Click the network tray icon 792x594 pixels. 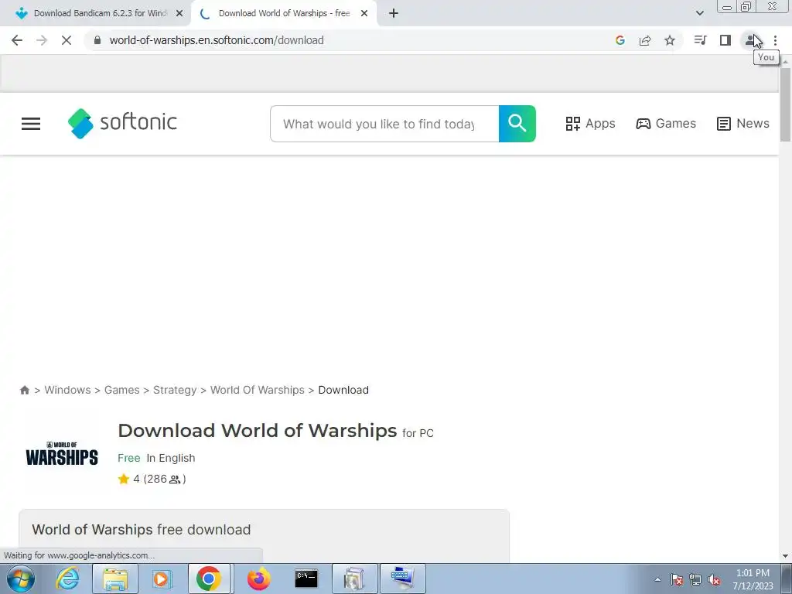point(695,580)
